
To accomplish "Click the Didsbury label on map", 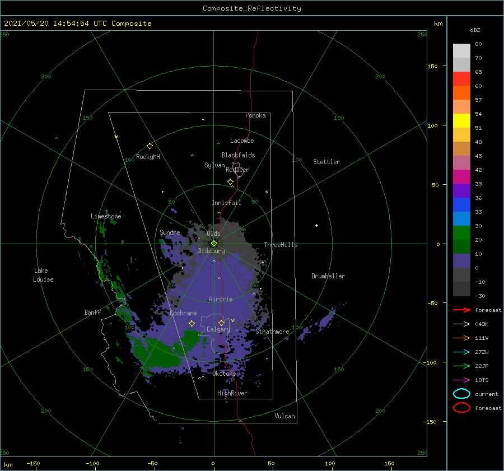I will [x=211, y=251].
